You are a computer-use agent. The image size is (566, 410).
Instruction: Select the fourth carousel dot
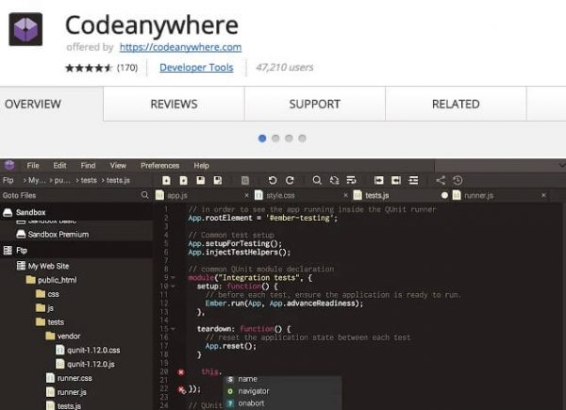tap(302, 139)
